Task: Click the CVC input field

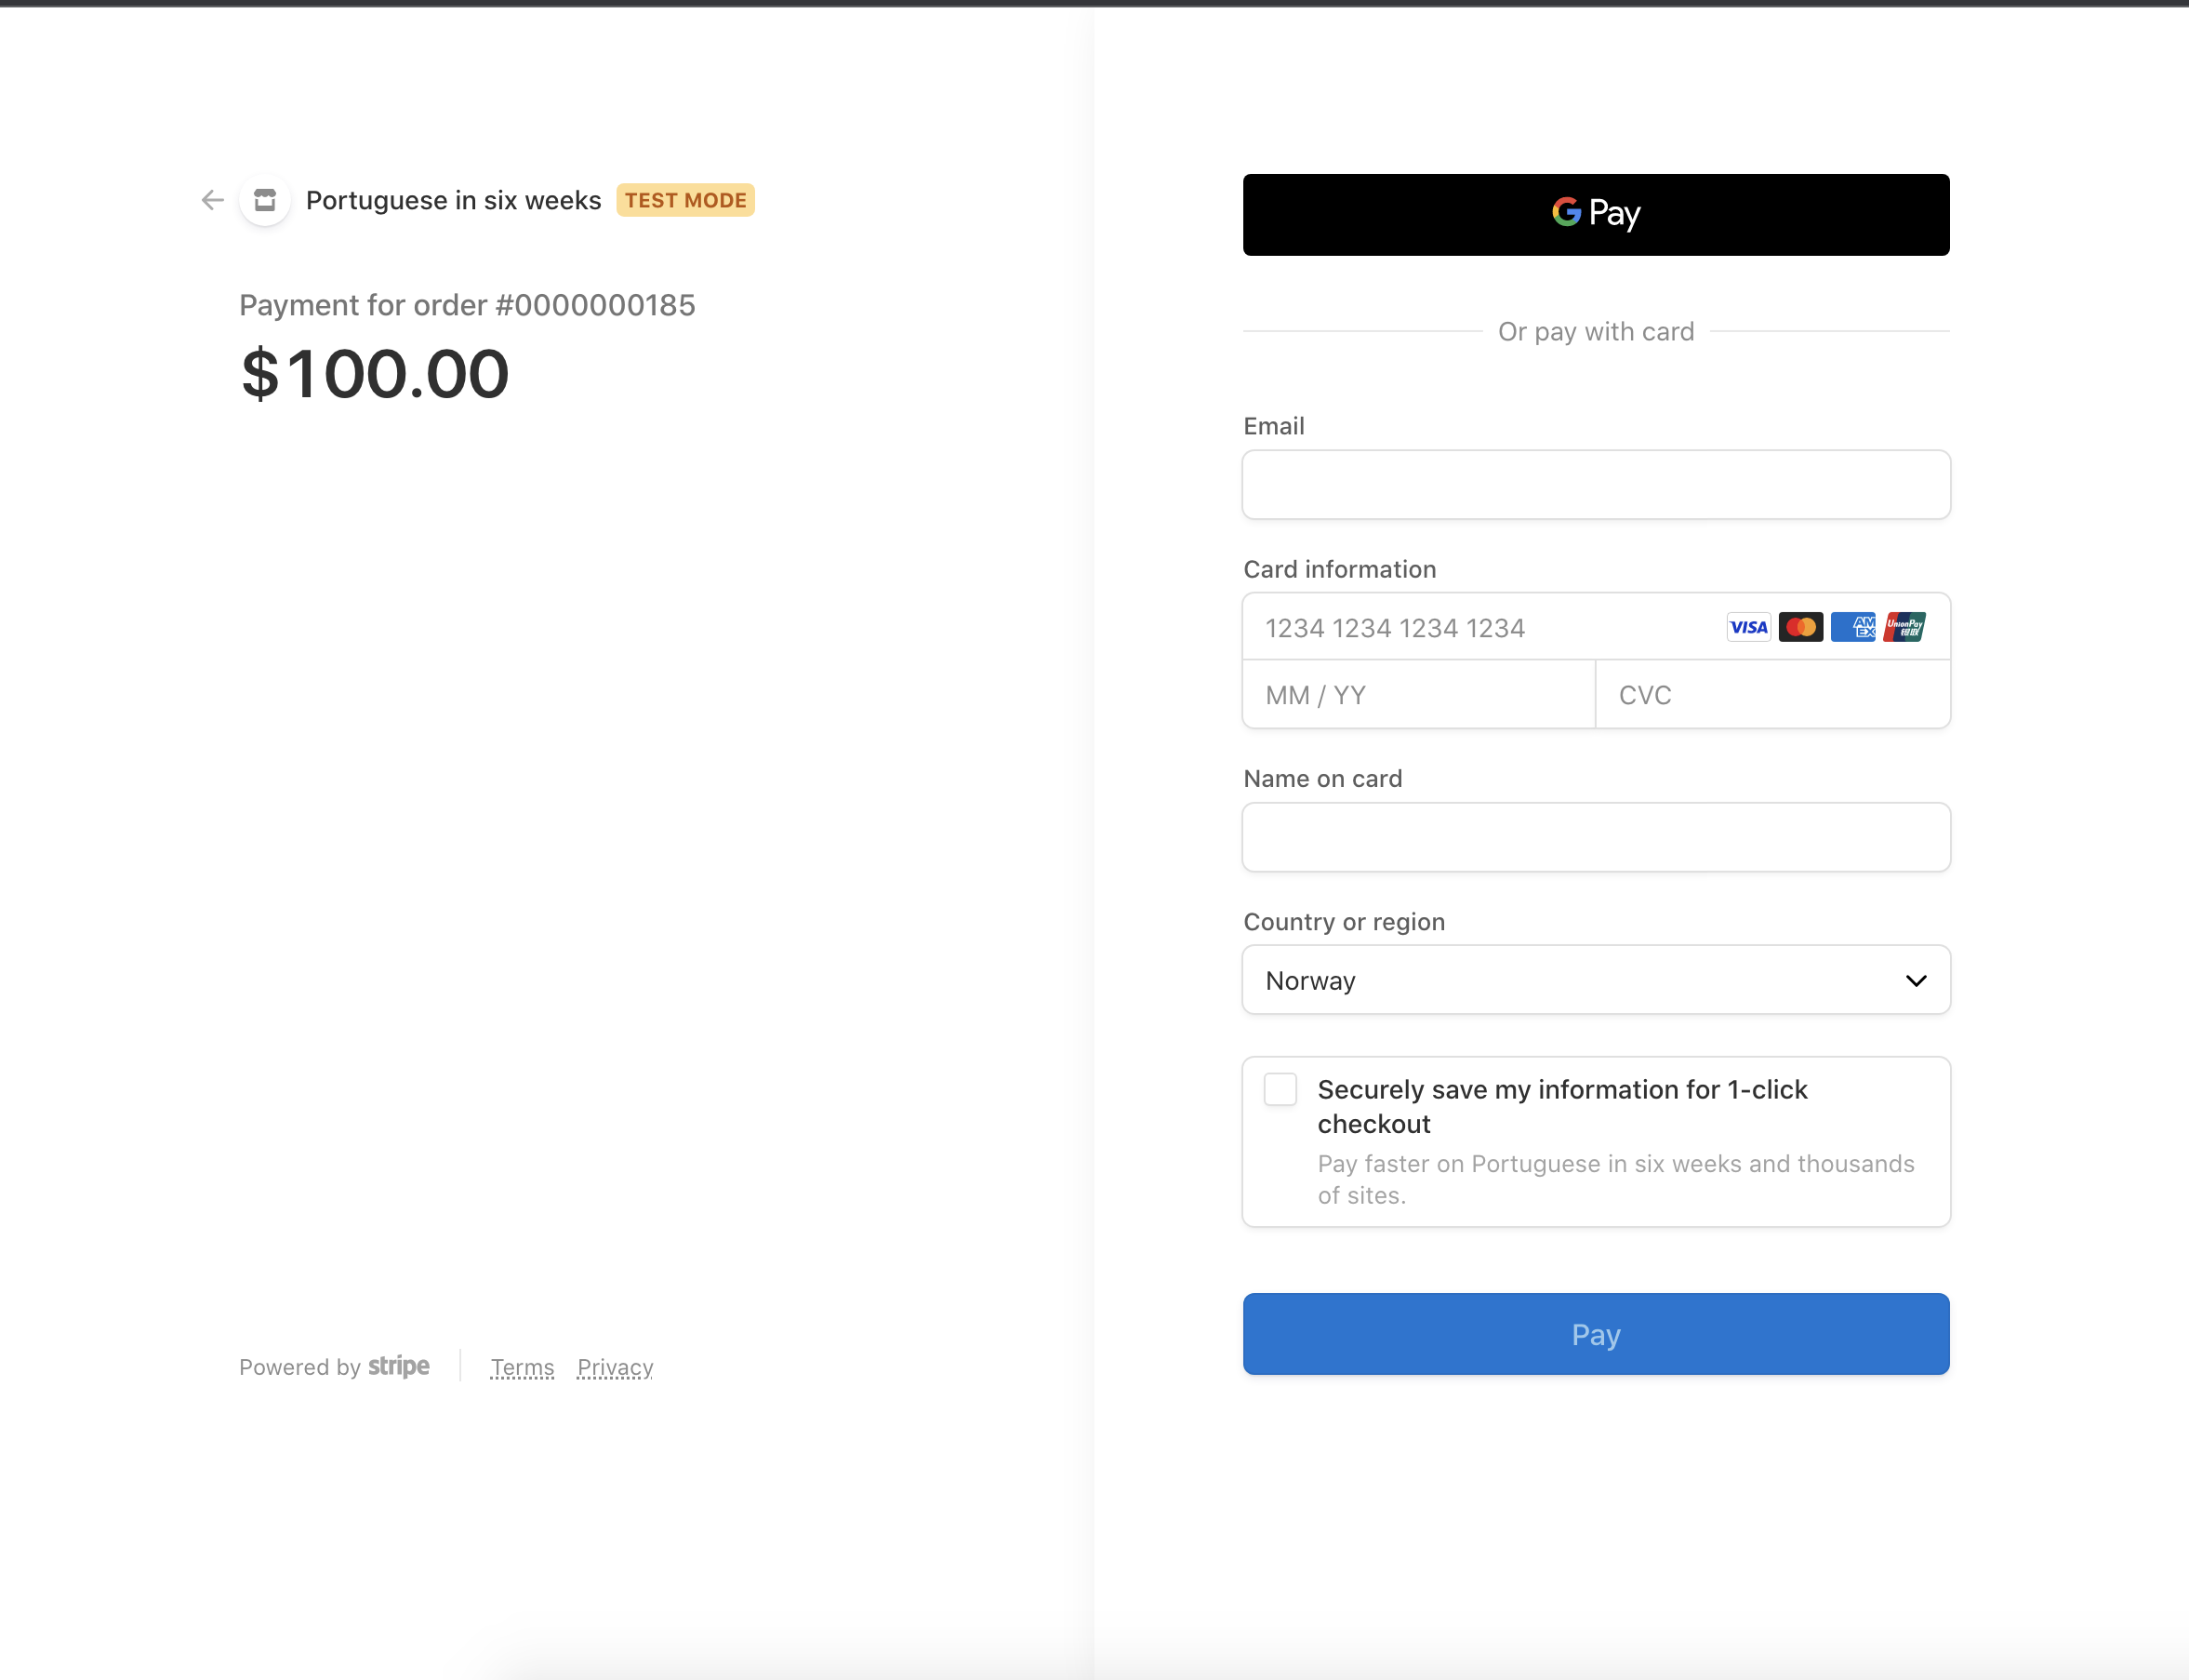Action: pos(1771,695)
